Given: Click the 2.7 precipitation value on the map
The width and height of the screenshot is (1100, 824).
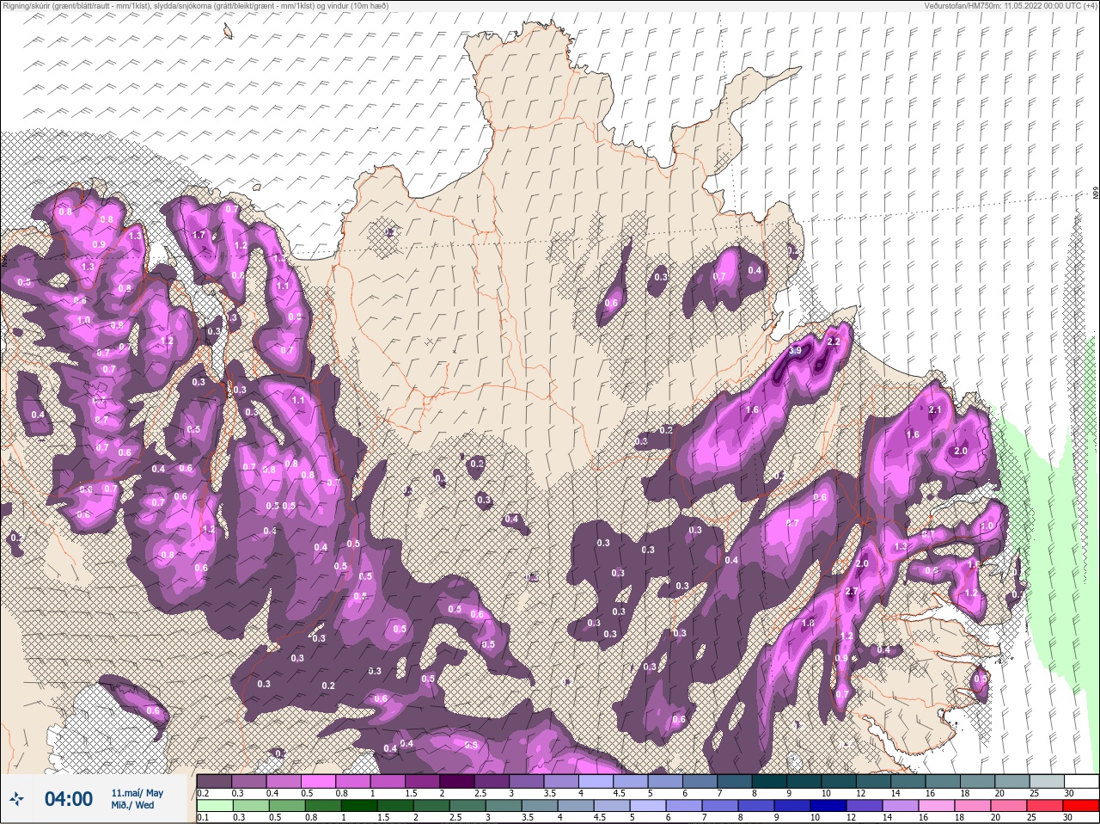Looking at the screenshot, I should 852,592.
